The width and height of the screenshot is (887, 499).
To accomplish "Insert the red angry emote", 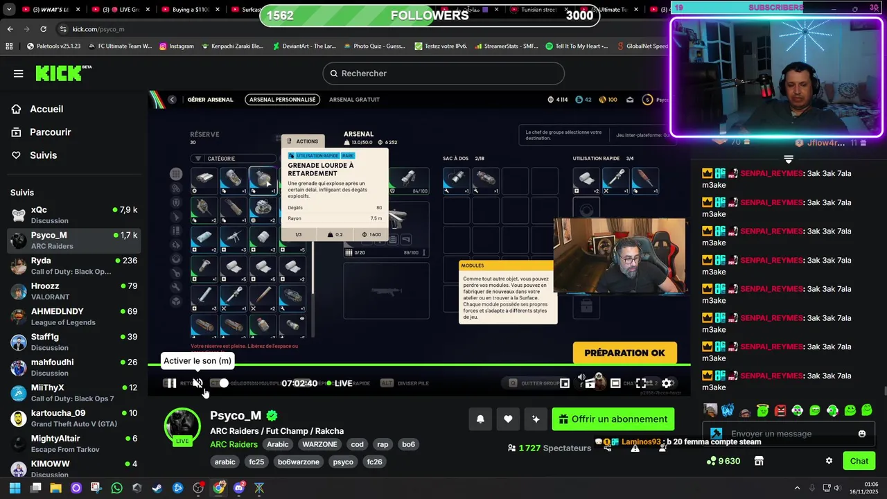I will 780,410.
